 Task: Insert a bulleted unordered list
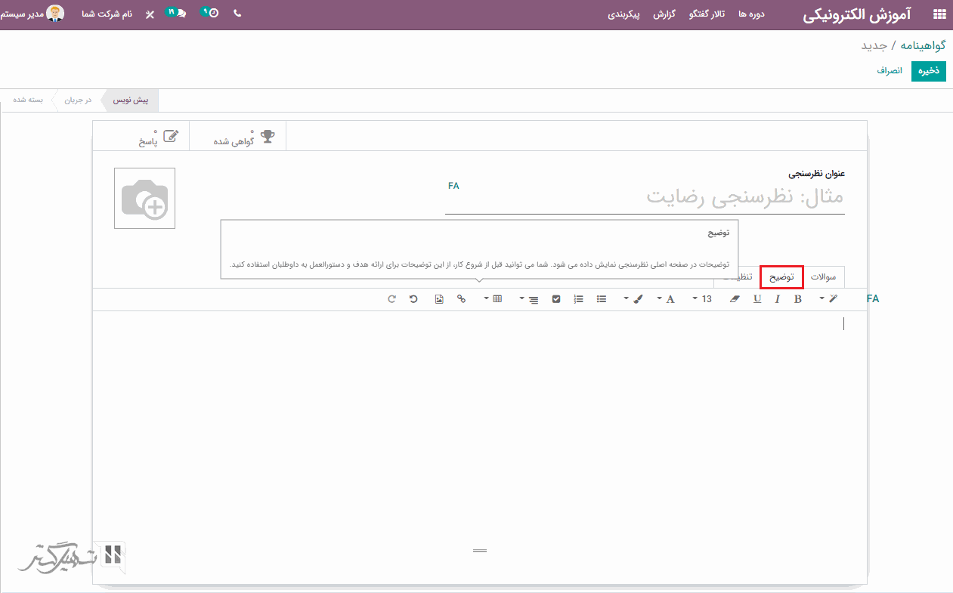[x=602, y=299]
